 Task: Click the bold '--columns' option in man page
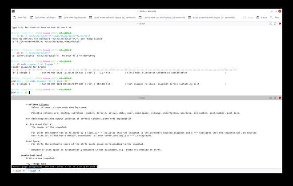pyautogui.click(x=32, y=105)
